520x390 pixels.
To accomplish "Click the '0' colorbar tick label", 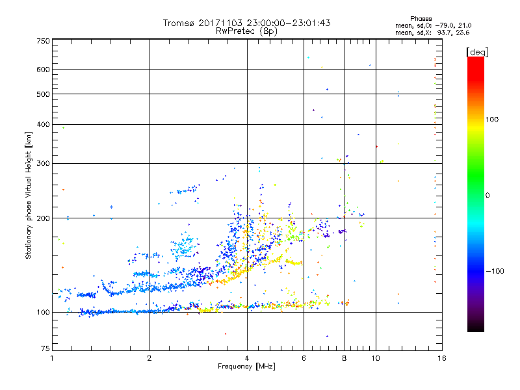I will (x=487, y=195).
